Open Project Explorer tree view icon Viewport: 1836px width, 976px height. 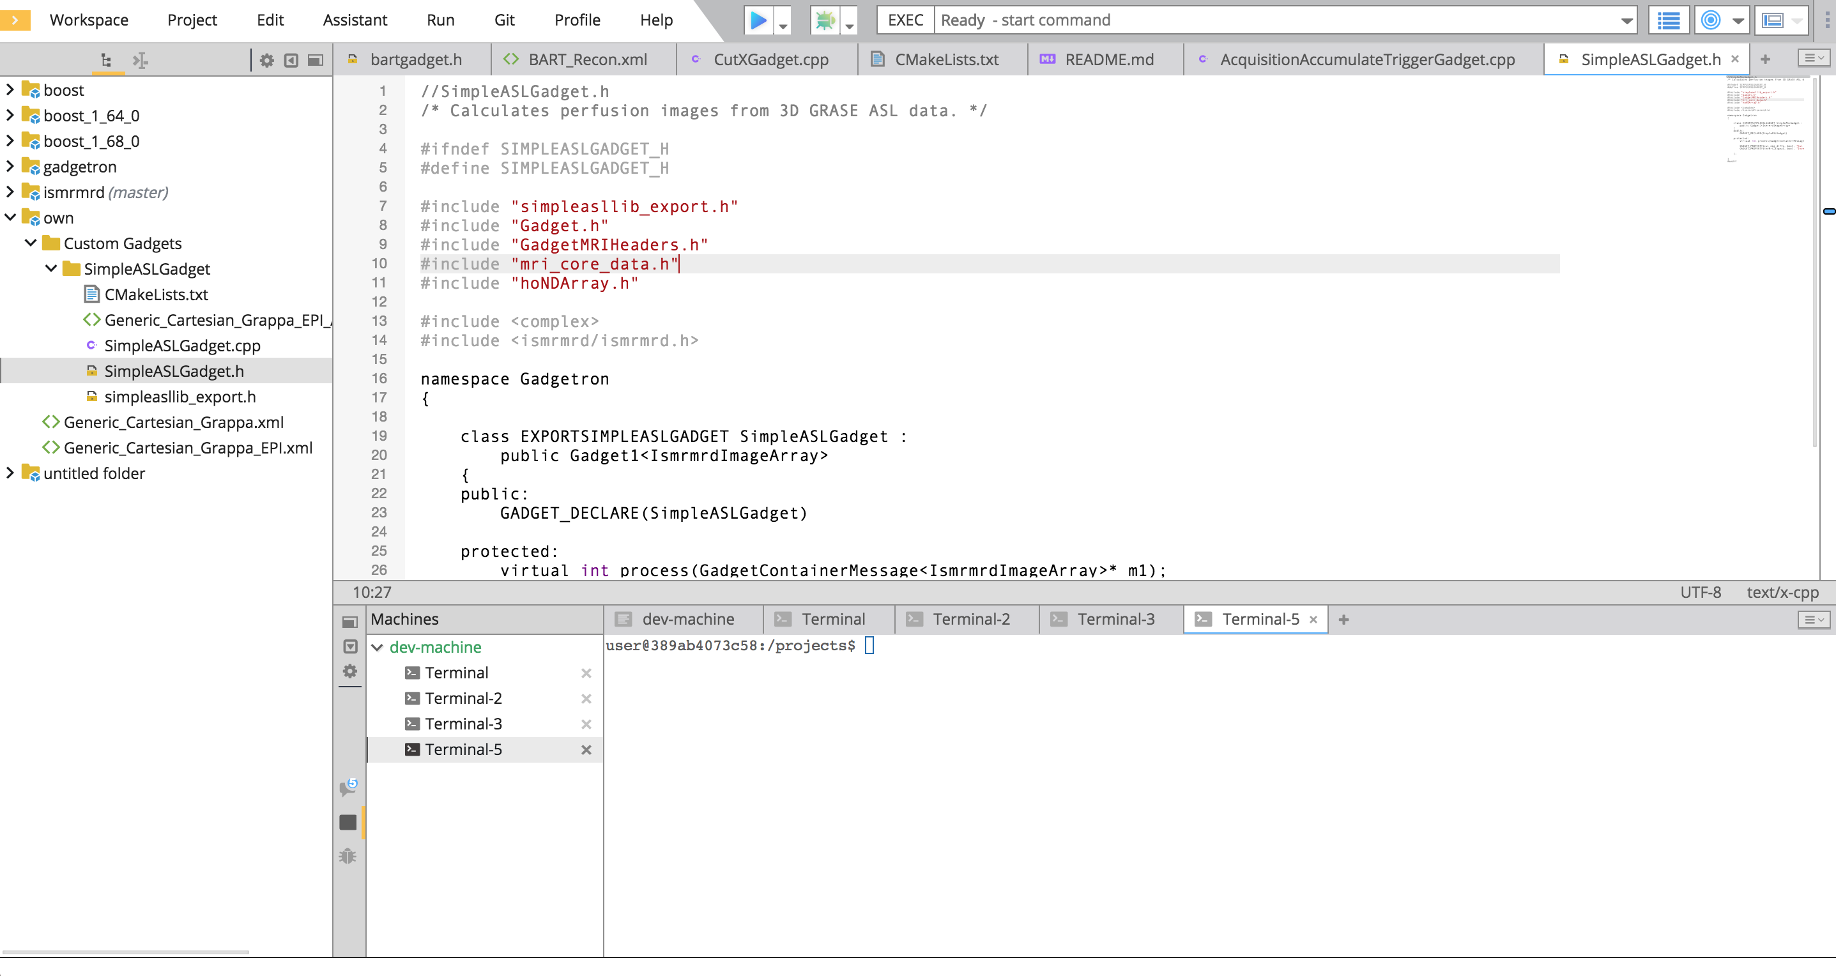click(106, 61)
